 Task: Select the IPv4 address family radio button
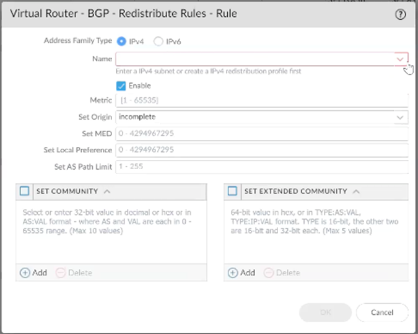(x=121, y=42)
